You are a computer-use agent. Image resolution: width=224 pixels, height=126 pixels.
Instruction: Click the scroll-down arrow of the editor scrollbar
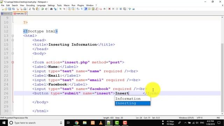click(x=222, y=114)
